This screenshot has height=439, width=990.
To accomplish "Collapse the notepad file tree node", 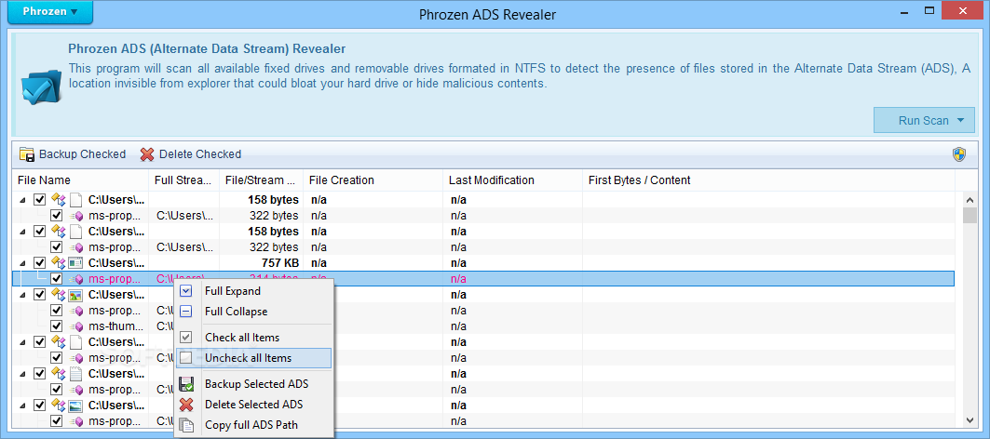I will tap(22, 373).
